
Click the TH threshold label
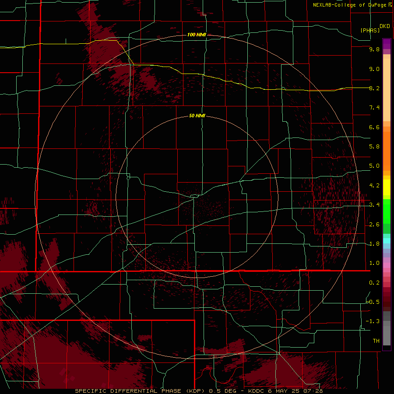pyautogui.click(x=376, y=341)
